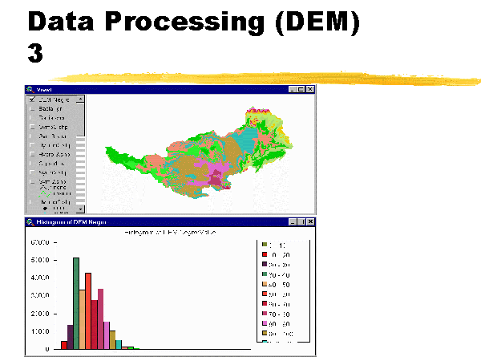
Task: Click the Histogram of DEM Negro window icon
Action: [x=30, y=223]
